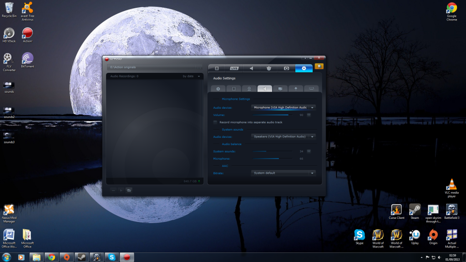Viewport: 466px width, 262px height.
Task: Open Recycle Bin on the desktop
Action: [9, 10]
